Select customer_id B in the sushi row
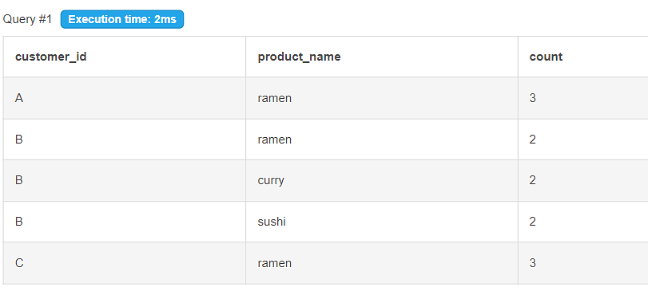648x295 pixels. coord(125,222)
